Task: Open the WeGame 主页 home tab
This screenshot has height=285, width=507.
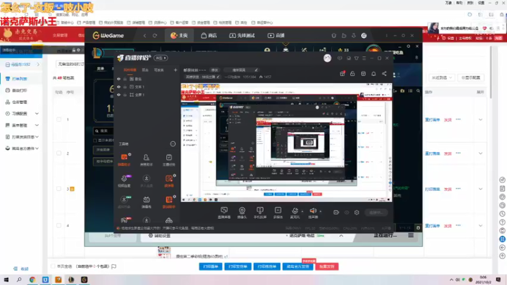Action: [x=179, y=35]
